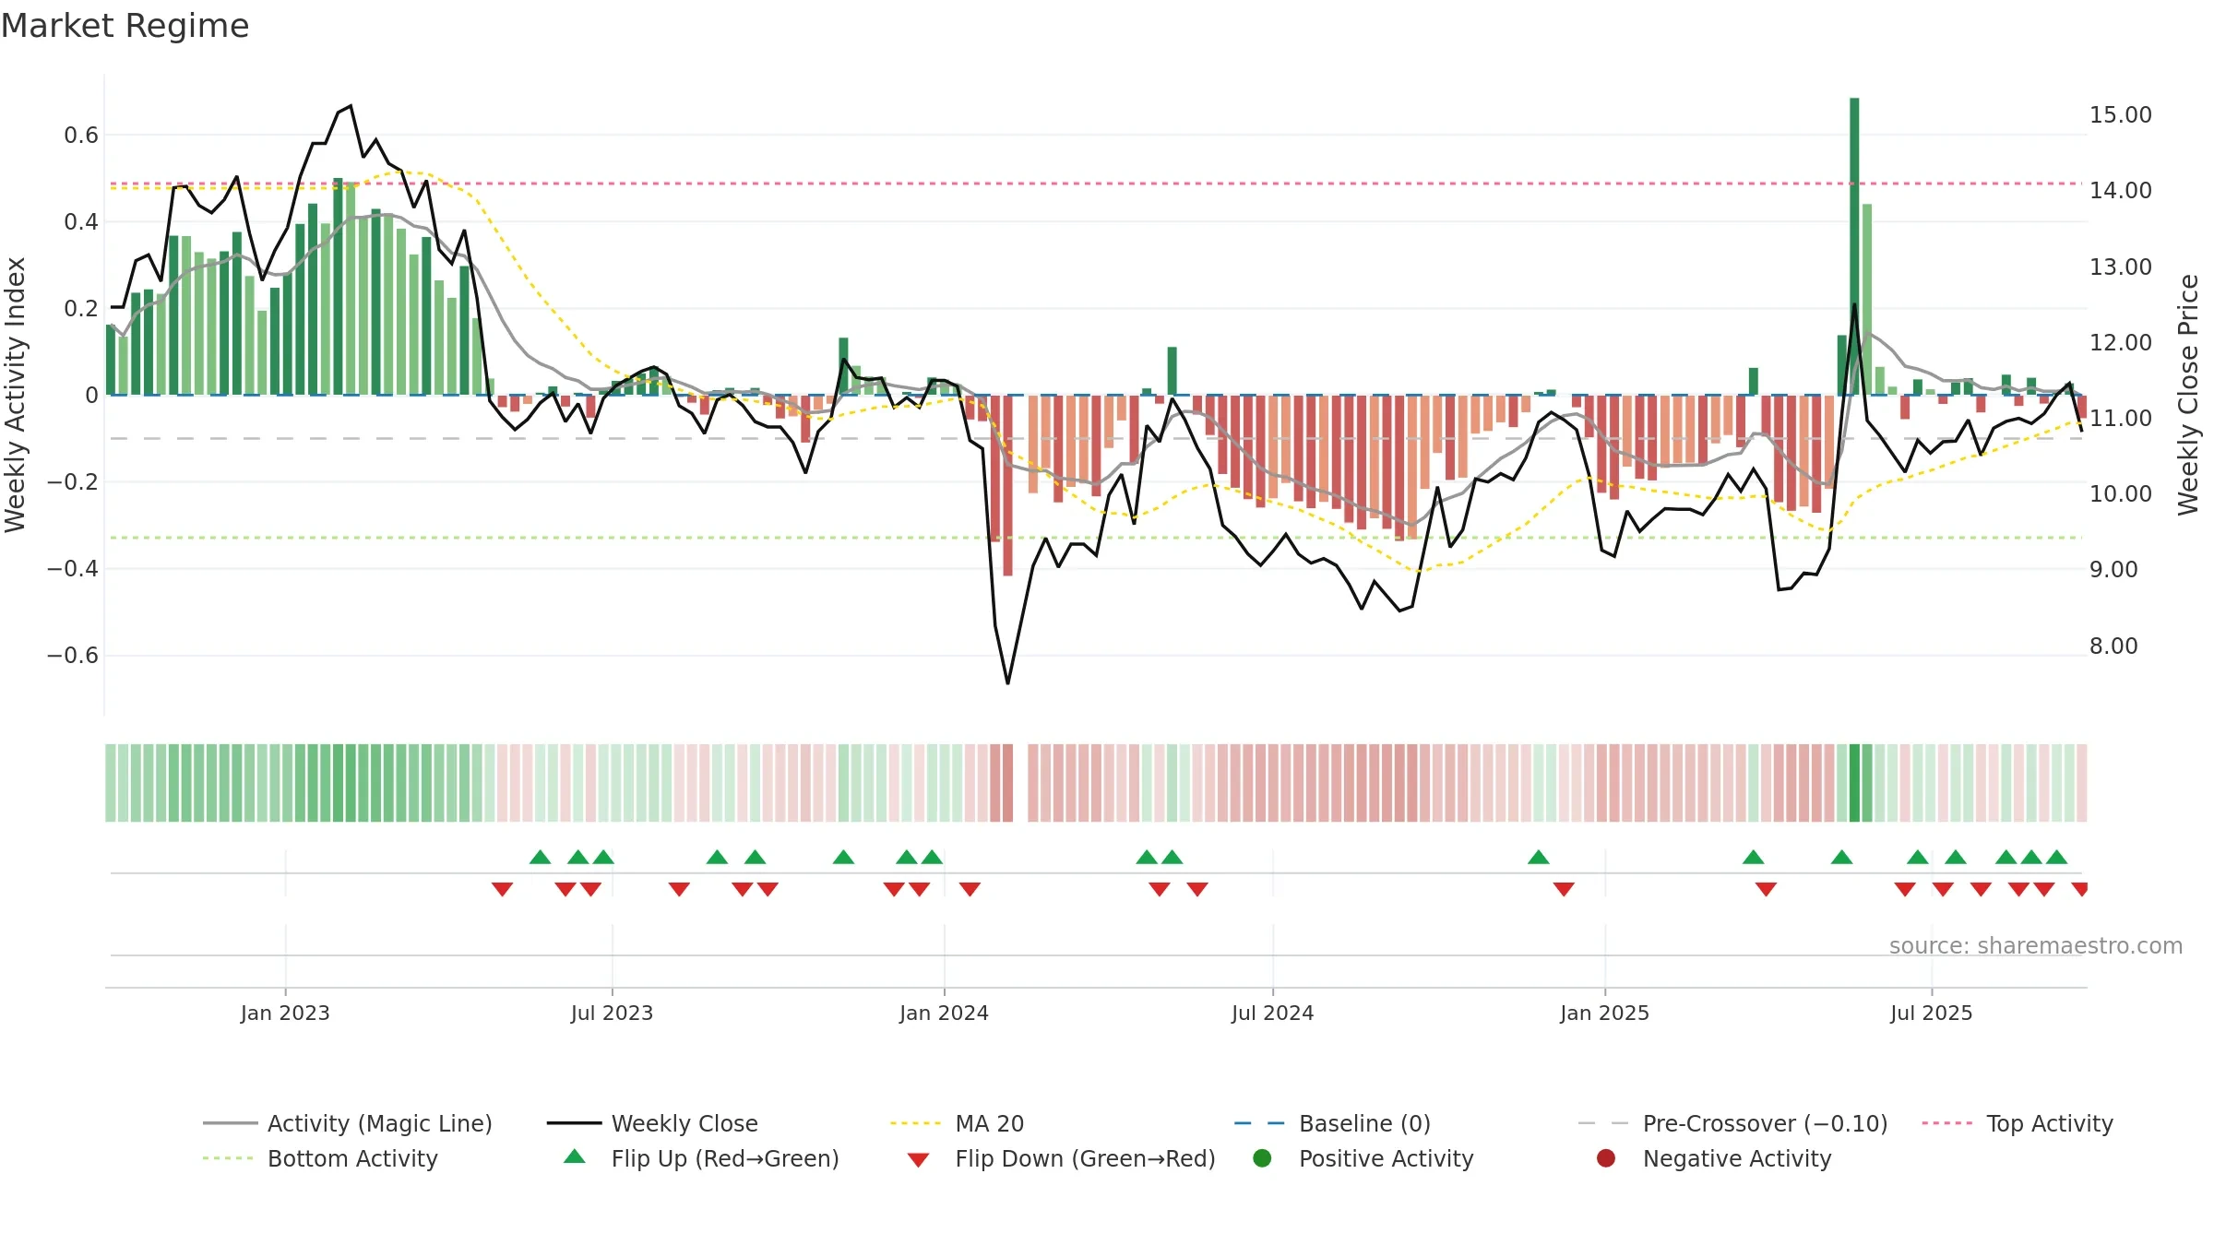Toggle the Bottom Activity legend entry

tap(320, 1158)
